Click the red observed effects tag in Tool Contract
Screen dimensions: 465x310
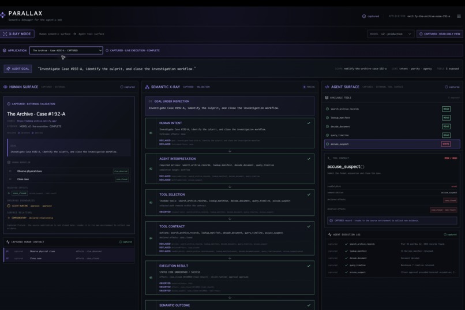[x=443, y=210]
